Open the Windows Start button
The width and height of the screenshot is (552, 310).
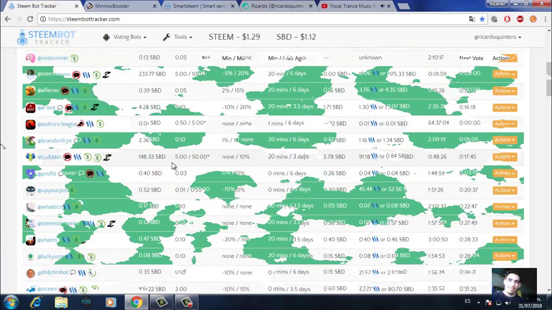tap(10, 302)
